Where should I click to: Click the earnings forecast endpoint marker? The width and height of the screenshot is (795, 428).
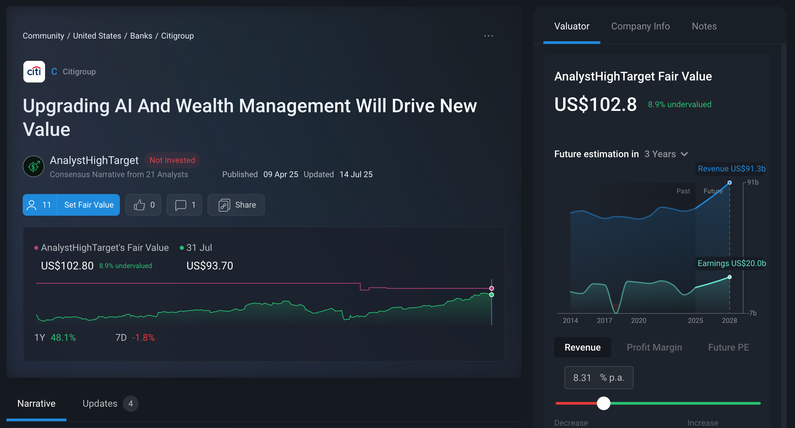[x=730, y=277]
